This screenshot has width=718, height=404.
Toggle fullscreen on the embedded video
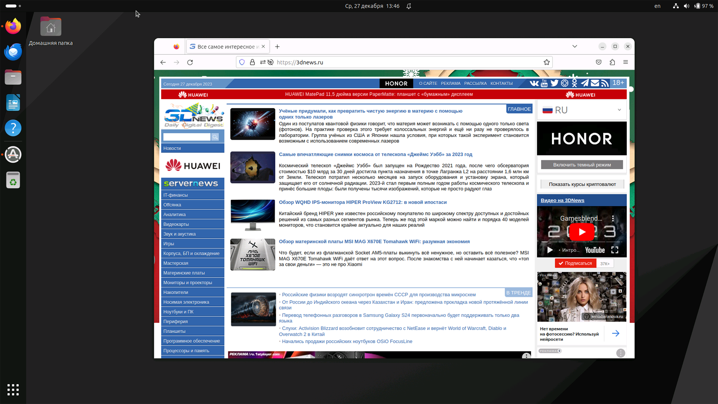click(615, 250)
